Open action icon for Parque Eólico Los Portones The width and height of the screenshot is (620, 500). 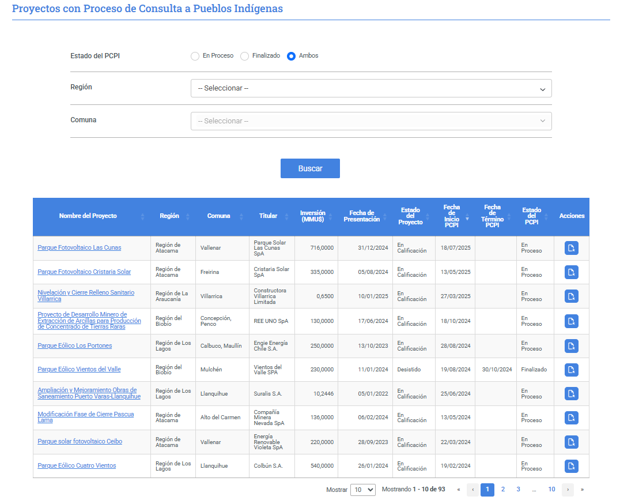(x=571, y=346)
